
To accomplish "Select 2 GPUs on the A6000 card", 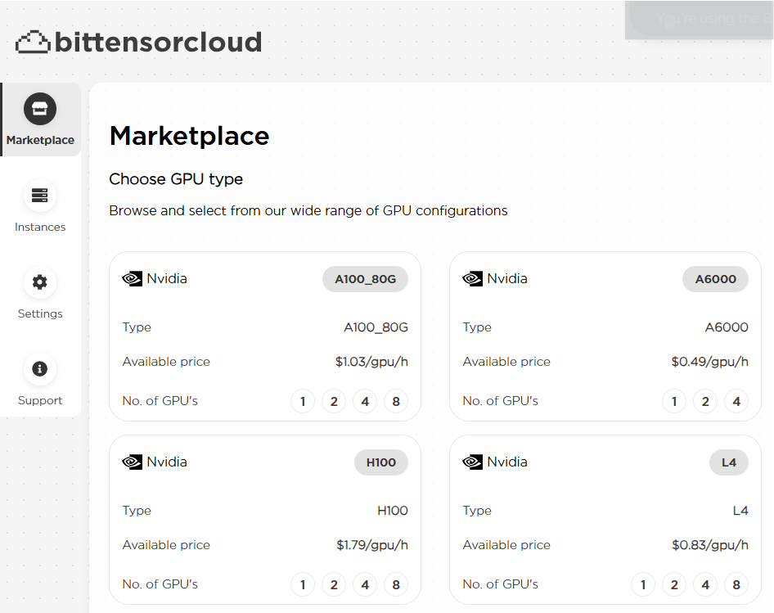I will tap(705, 401).
